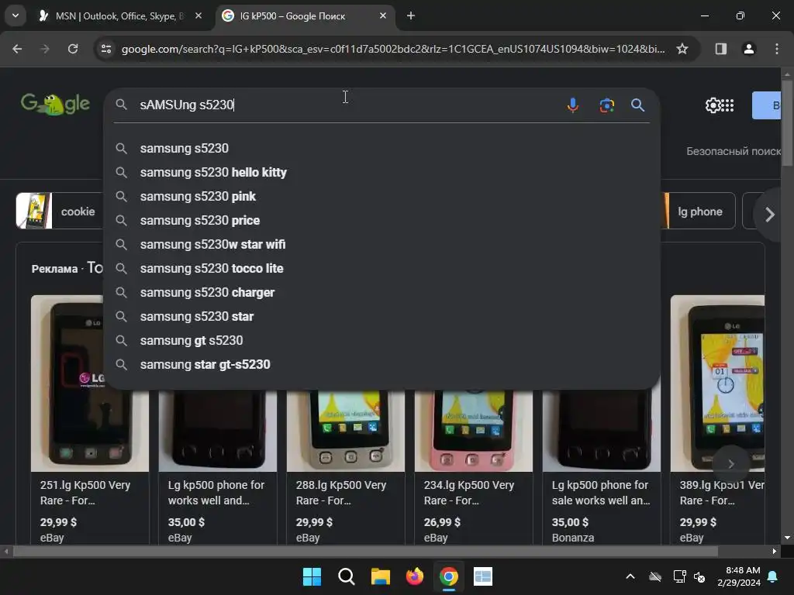Viewport: 794px width, 595px height.
Task: Open the Google apps grid
Action: pos(727,105)
